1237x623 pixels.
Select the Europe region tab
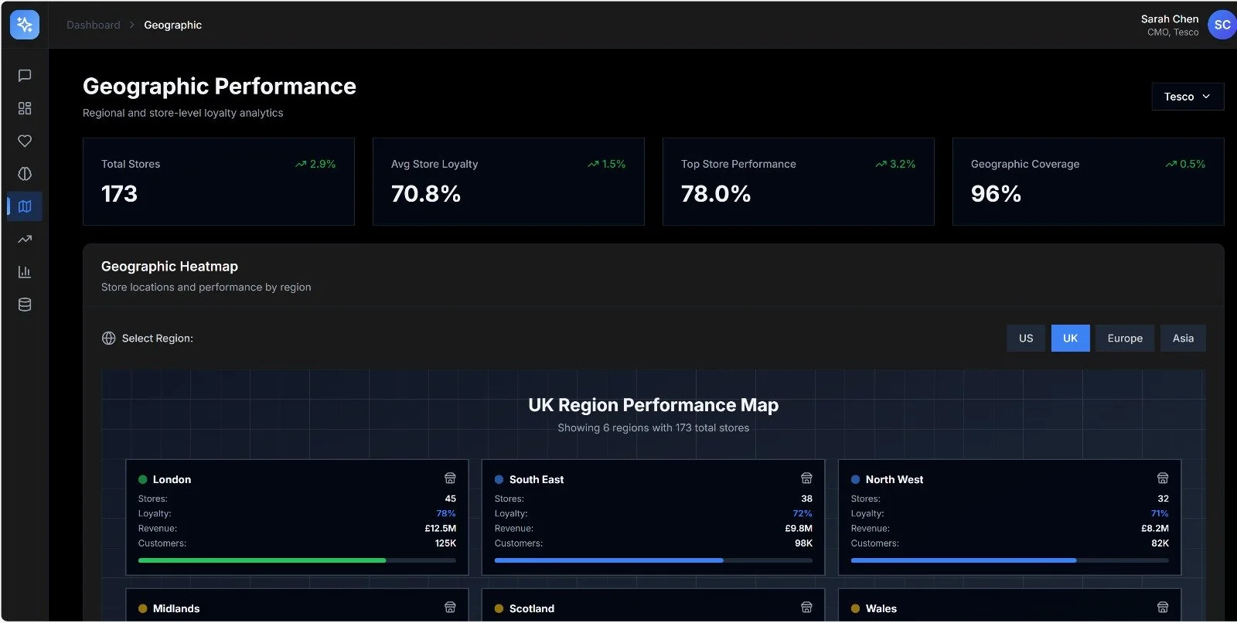pos(1125,339)
